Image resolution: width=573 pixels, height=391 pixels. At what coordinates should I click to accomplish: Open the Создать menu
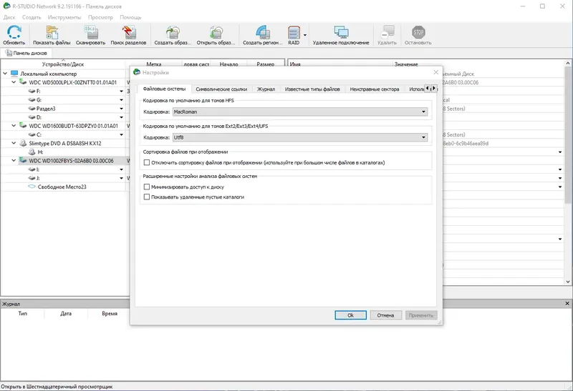(x=32, y=17)
